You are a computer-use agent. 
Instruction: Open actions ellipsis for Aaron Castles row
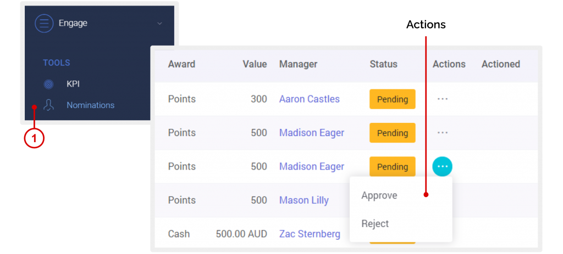[443, 99]
